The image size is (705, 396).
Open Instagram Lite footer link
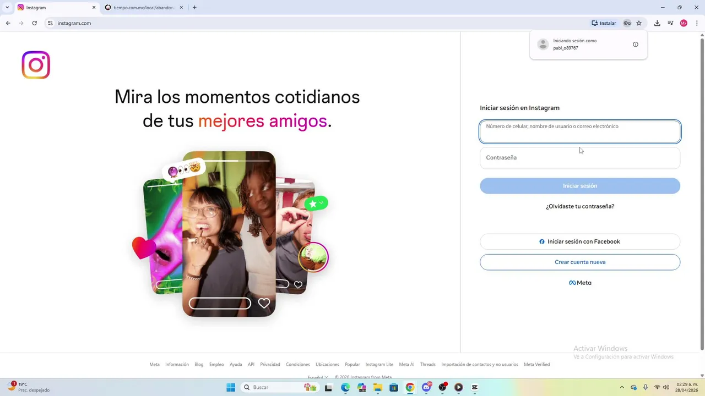[379, 365]
